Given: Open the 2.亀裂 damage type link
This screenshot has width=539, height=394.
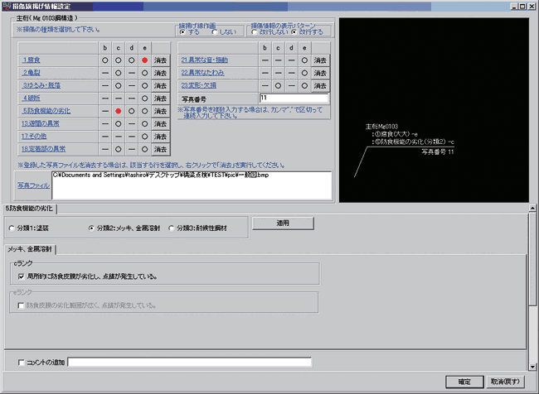Looking at the screenshot, I should coord(32,73).
